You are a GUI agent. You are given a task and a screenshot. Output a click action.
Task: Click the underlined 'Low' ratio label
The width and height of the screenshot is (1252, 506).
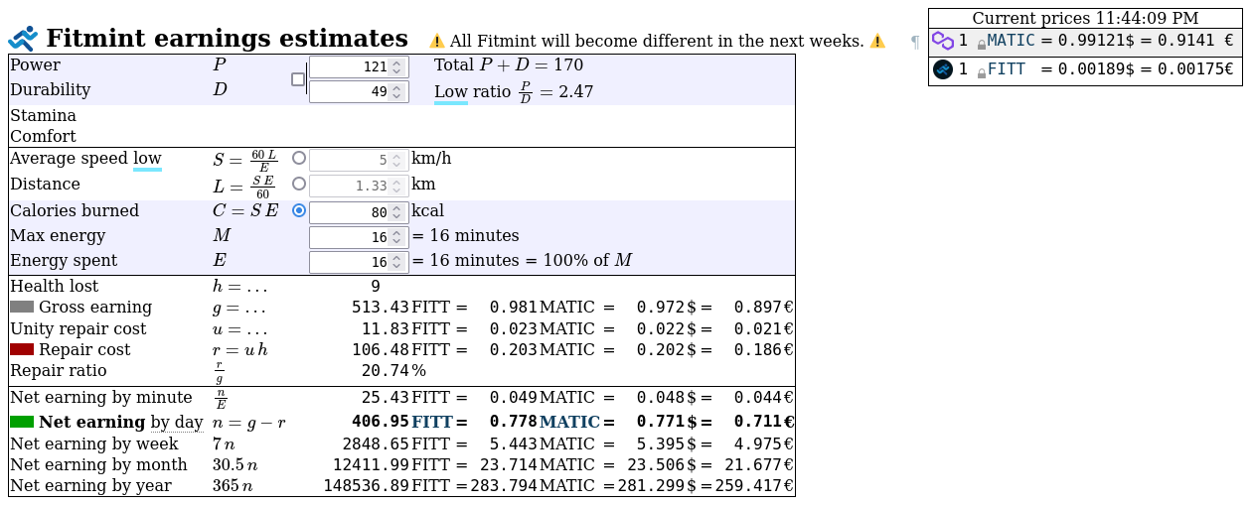coord(451,92)
